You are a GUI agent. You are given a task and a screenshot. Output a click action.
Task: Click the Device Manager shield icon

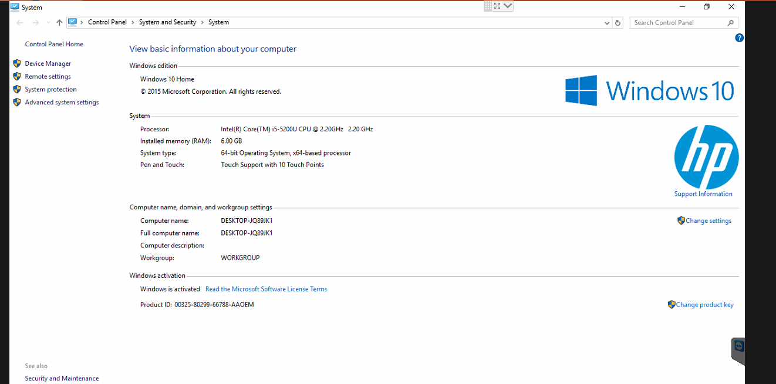(x=17, y=63)
